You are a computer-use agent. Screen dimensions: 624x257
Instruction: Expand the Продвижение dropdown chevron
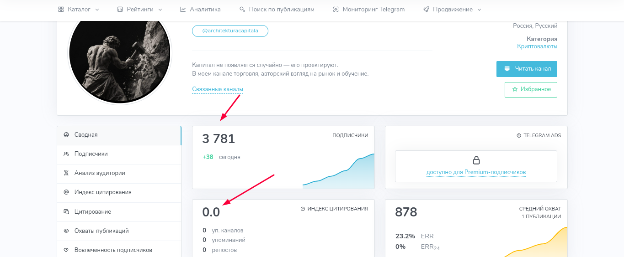pos(479,10)
